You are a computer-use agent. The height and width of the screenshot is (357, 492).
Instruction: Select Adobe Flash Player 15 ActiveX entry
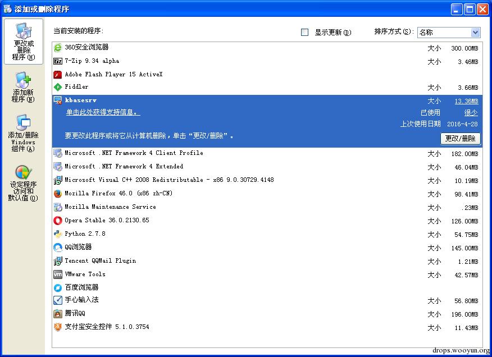113,74
